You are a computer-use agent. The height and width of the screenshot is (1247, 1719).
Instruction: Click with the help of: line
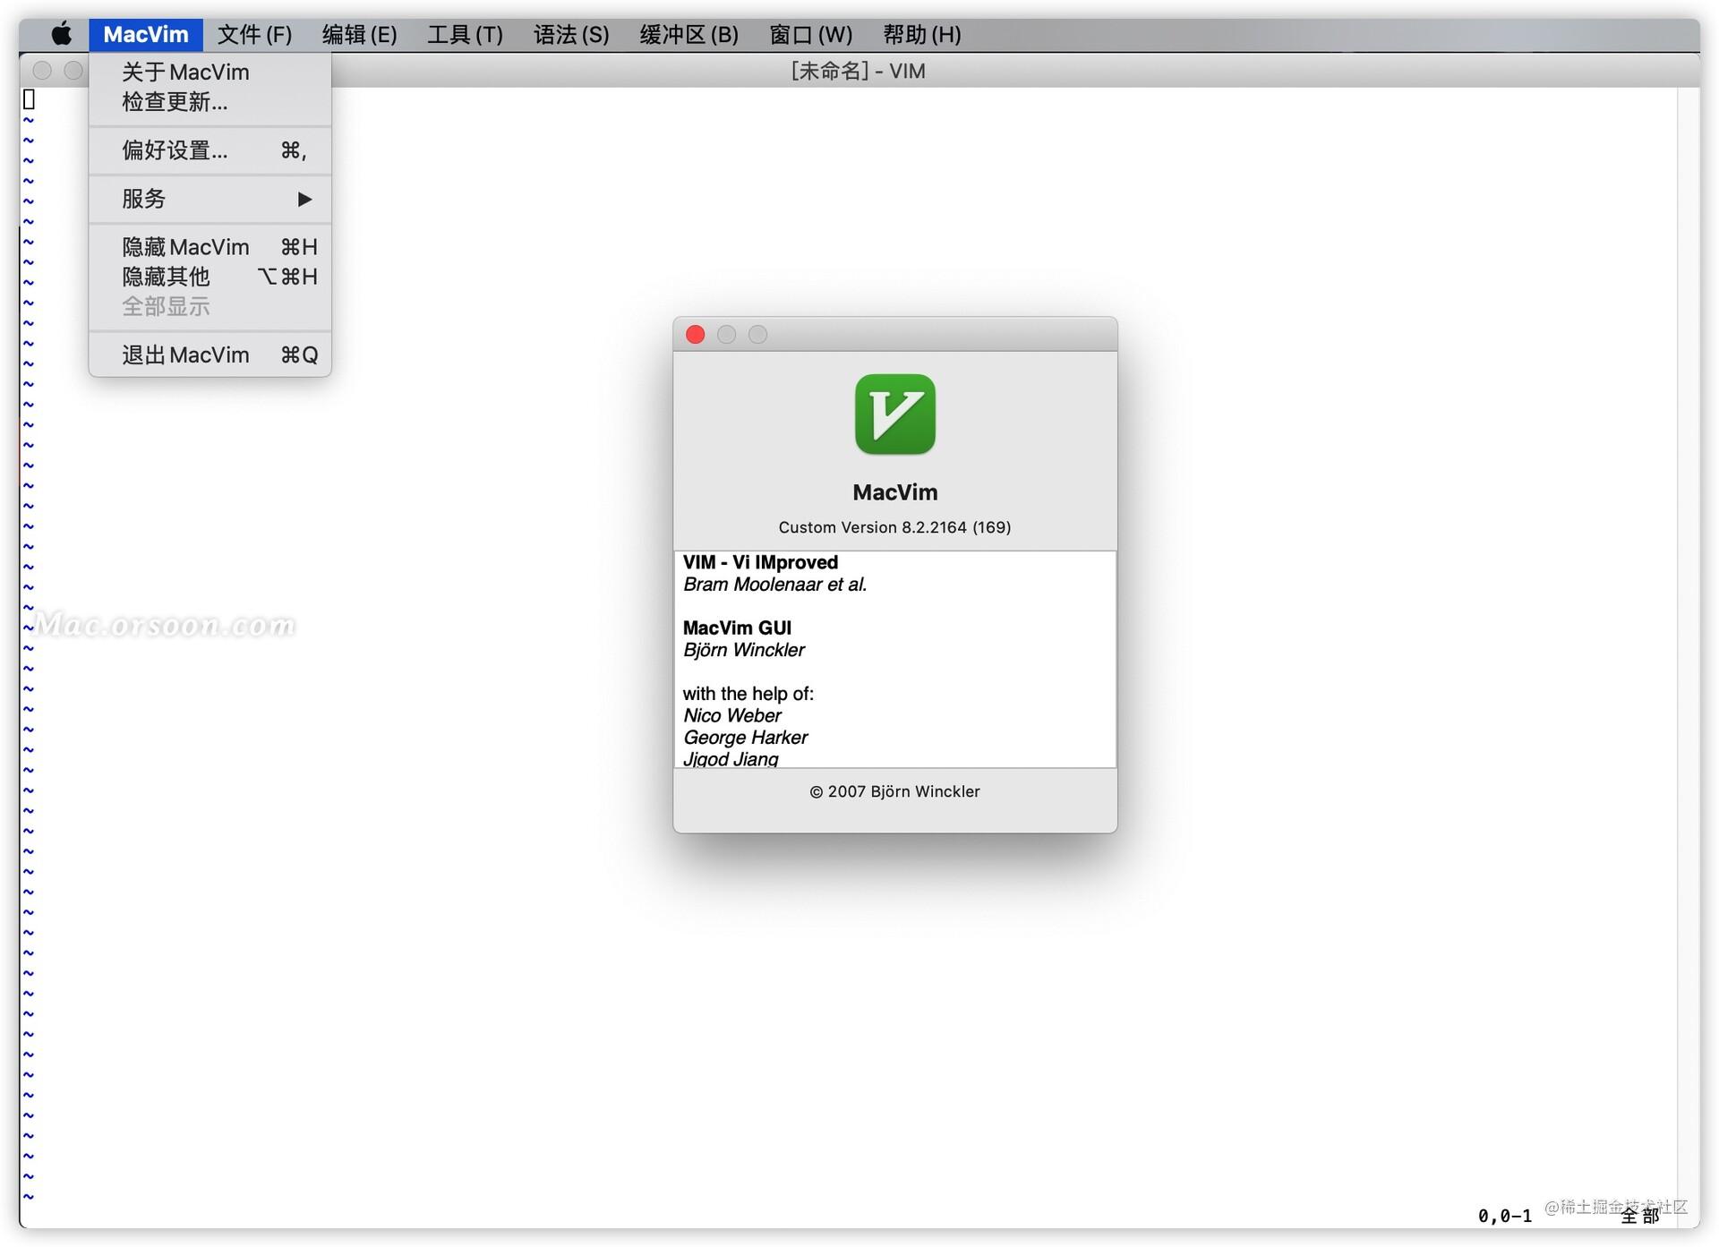coord(748,694)
